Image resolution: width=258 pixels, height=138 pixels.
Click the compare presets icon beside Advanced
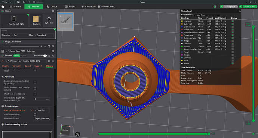[53, 56]
